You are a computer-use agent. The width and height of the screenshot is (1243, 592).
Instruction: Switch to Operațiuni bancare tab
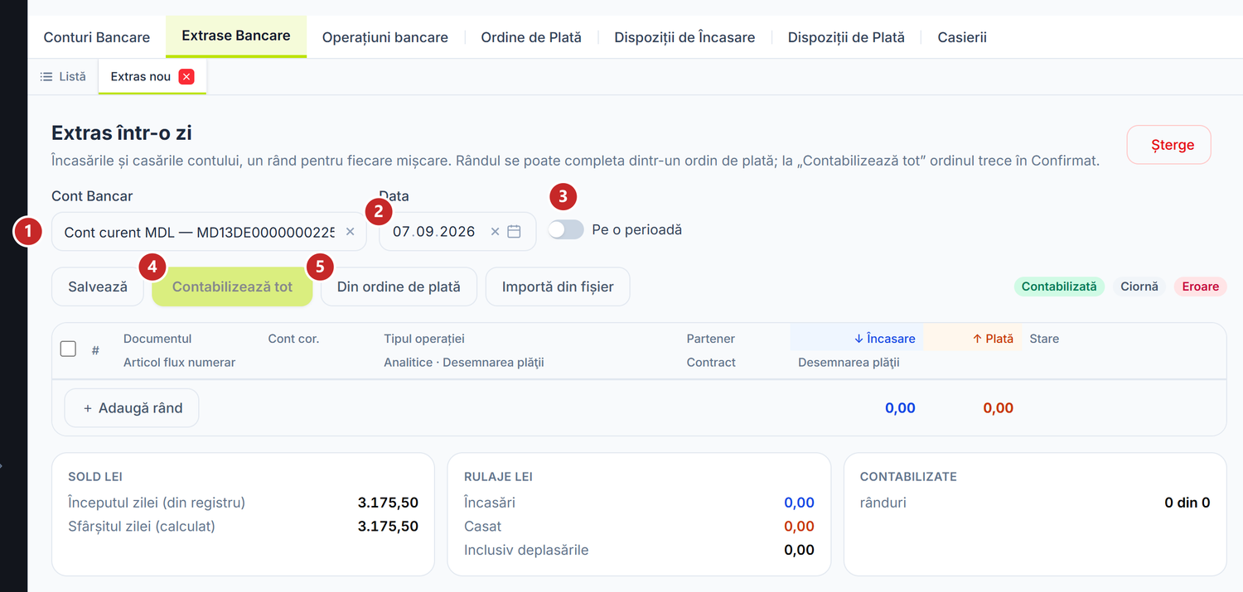(385, 37)
